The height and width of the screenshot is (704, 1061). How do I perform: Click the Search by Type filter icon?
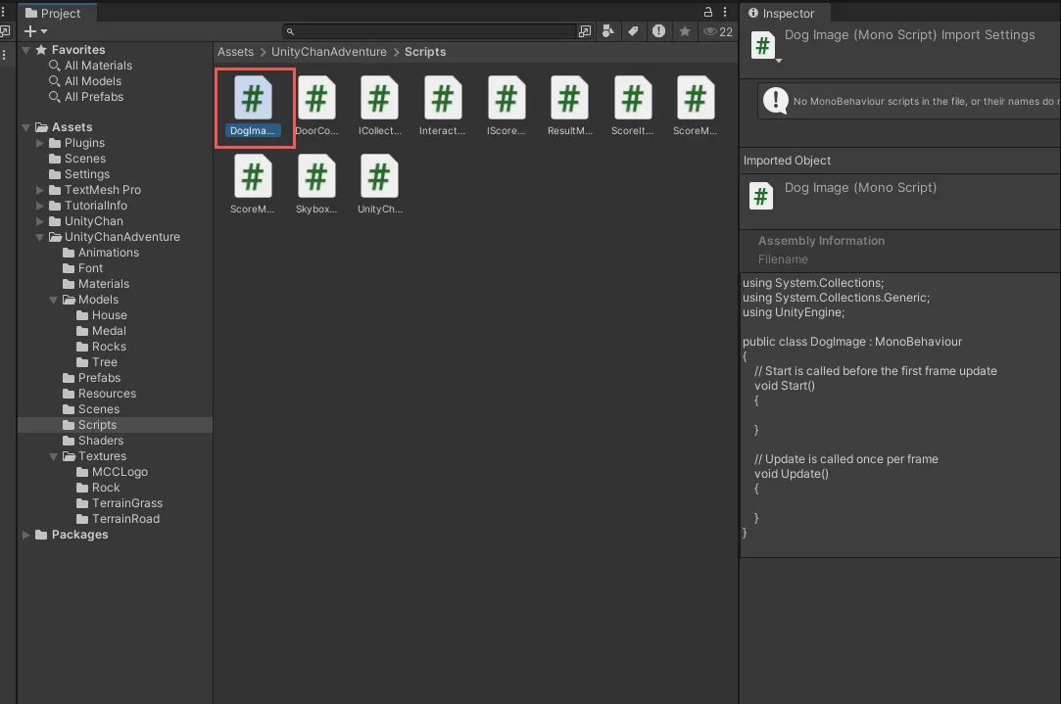point(608,31)
